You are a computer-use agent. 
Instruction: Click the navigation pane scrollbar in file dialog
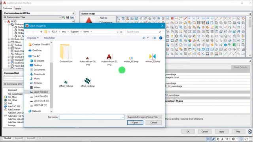click(51, 77)
